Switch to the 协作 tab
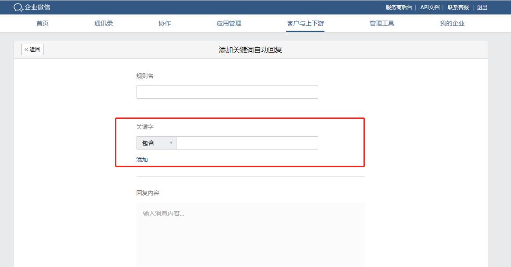511x267 pixels. 164,24
